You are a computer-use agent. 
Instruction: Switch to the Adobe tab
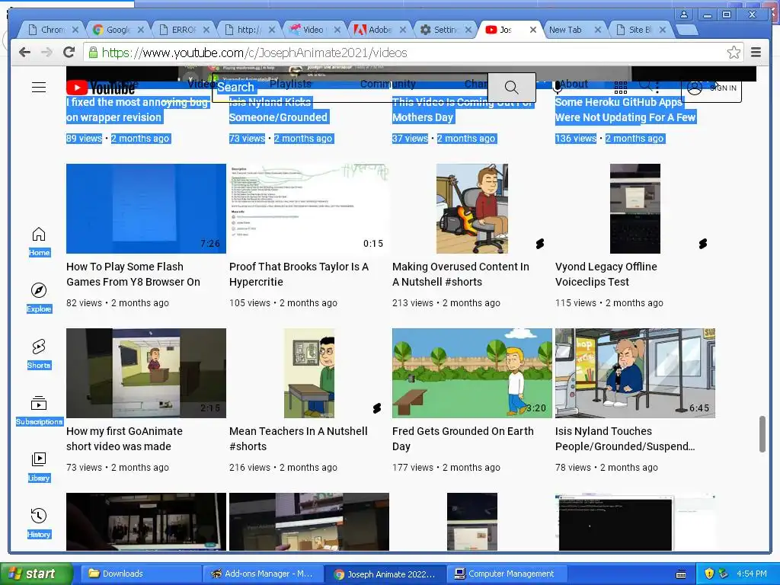(x=379, y=30)
